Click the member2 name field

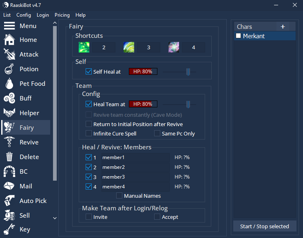pyautogui.click(x=135, y=167)
